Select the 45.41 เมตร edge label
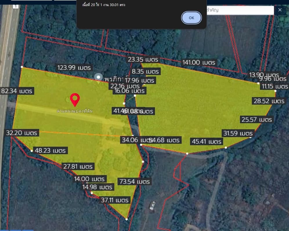The height and width of the screenshot is (231, 289). click(x=206, y=141)
